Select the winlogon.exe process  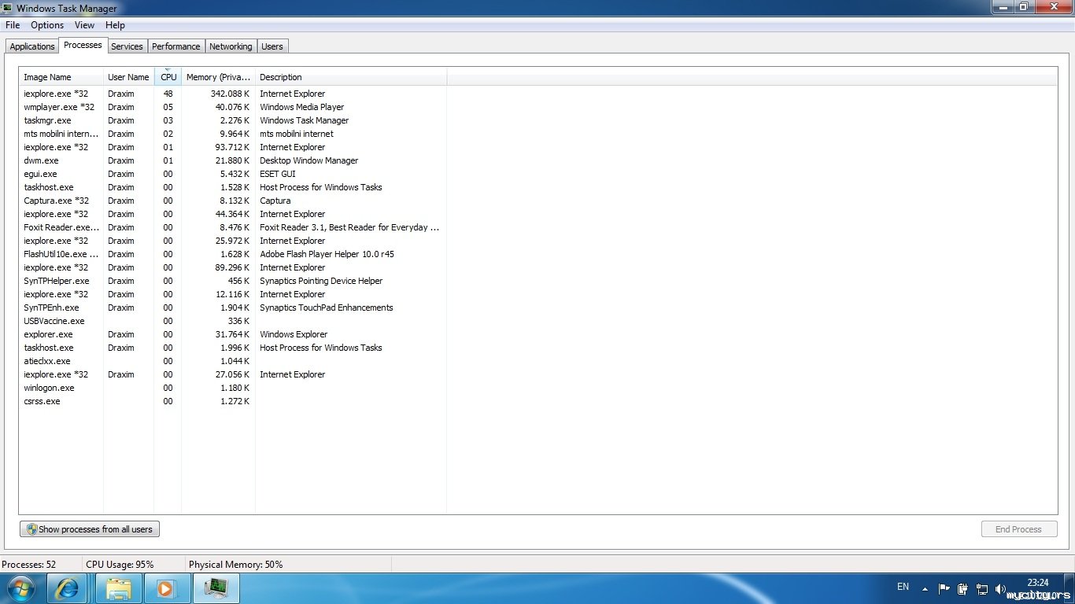[233, 388]
